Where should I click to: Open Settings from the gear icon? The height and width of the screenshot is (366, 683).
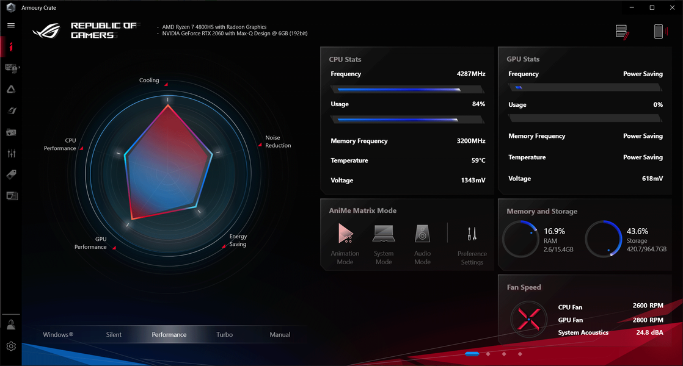[12, 346]
